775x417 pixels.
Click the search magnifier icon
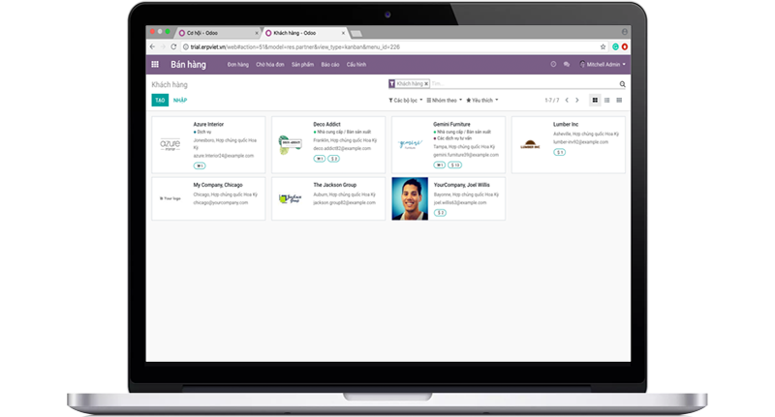(623, 84)
